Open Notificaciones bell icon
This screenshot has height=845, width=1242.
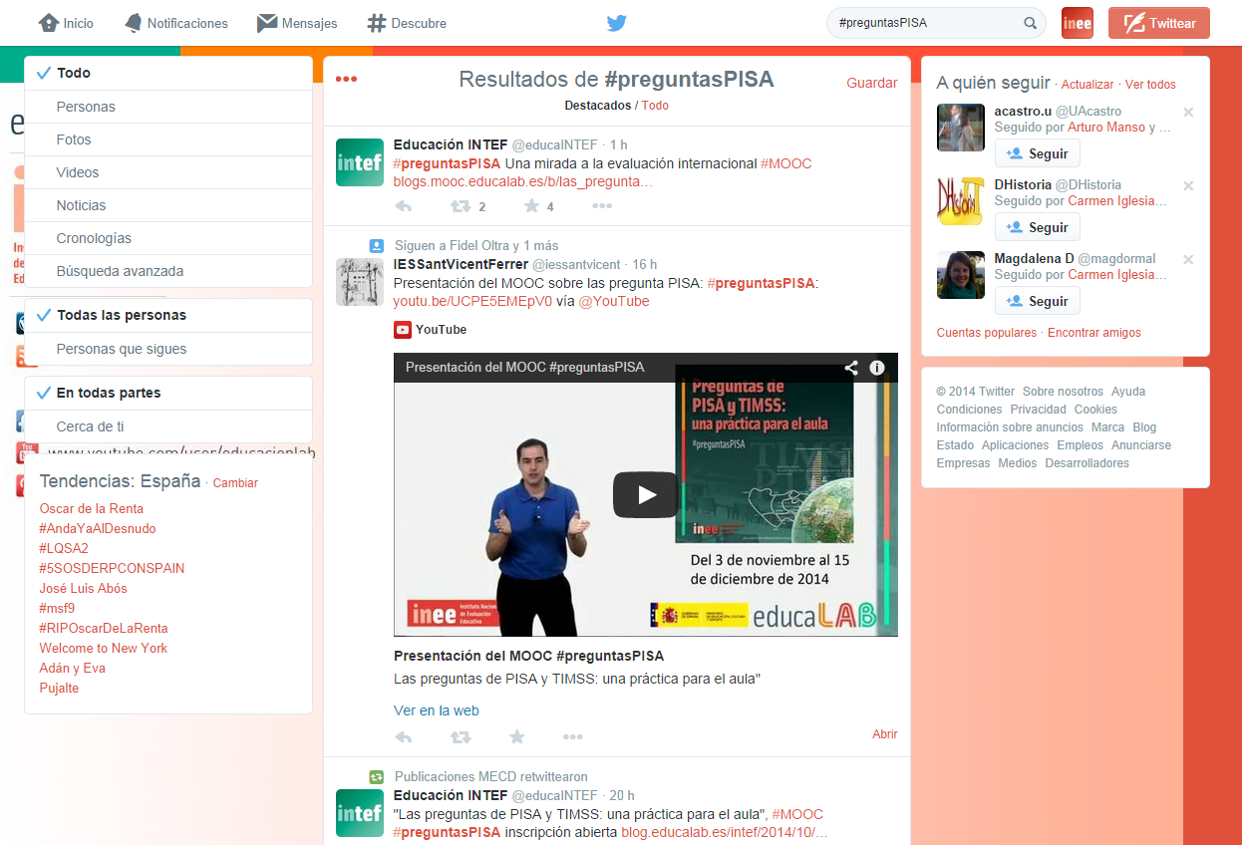coord(134,22)
